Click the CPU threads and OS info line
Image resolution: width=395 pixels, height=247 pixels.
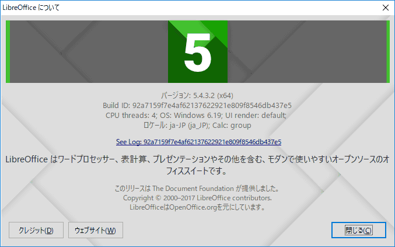coord(196,116)
